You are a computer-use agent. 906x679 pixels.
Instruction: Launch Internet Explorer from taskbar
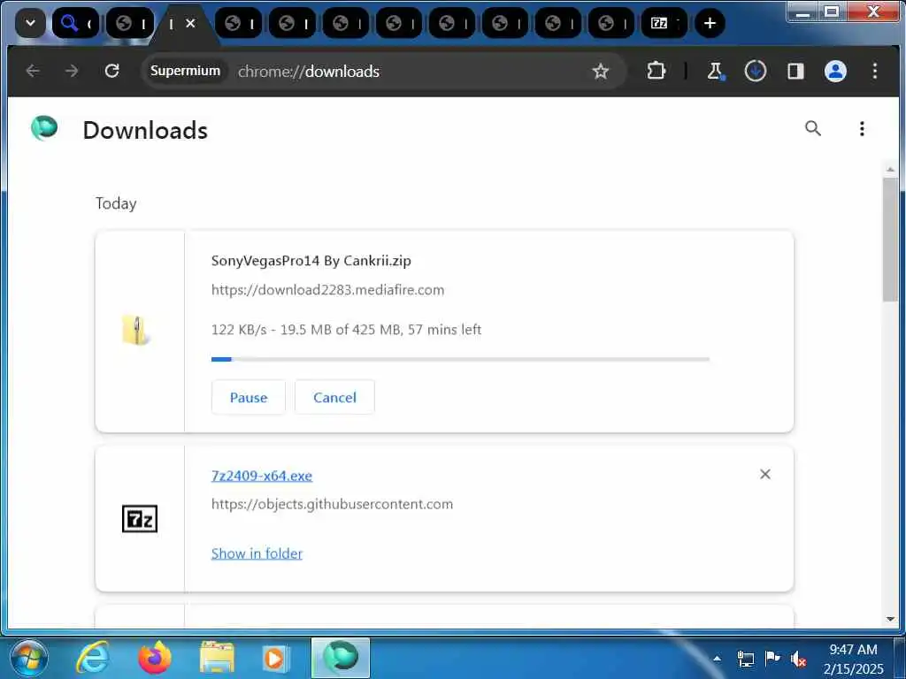coord(92,658)
